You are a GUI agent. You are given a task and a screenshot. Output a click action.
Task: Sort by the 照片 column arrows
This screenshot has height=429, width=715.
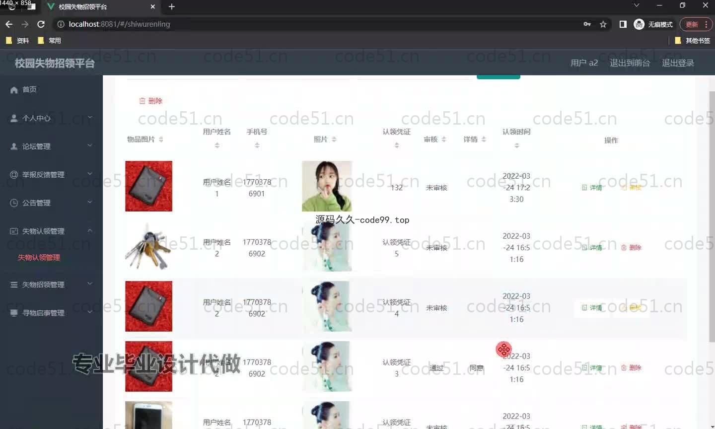pyautogui.click(x=334, y=140)
